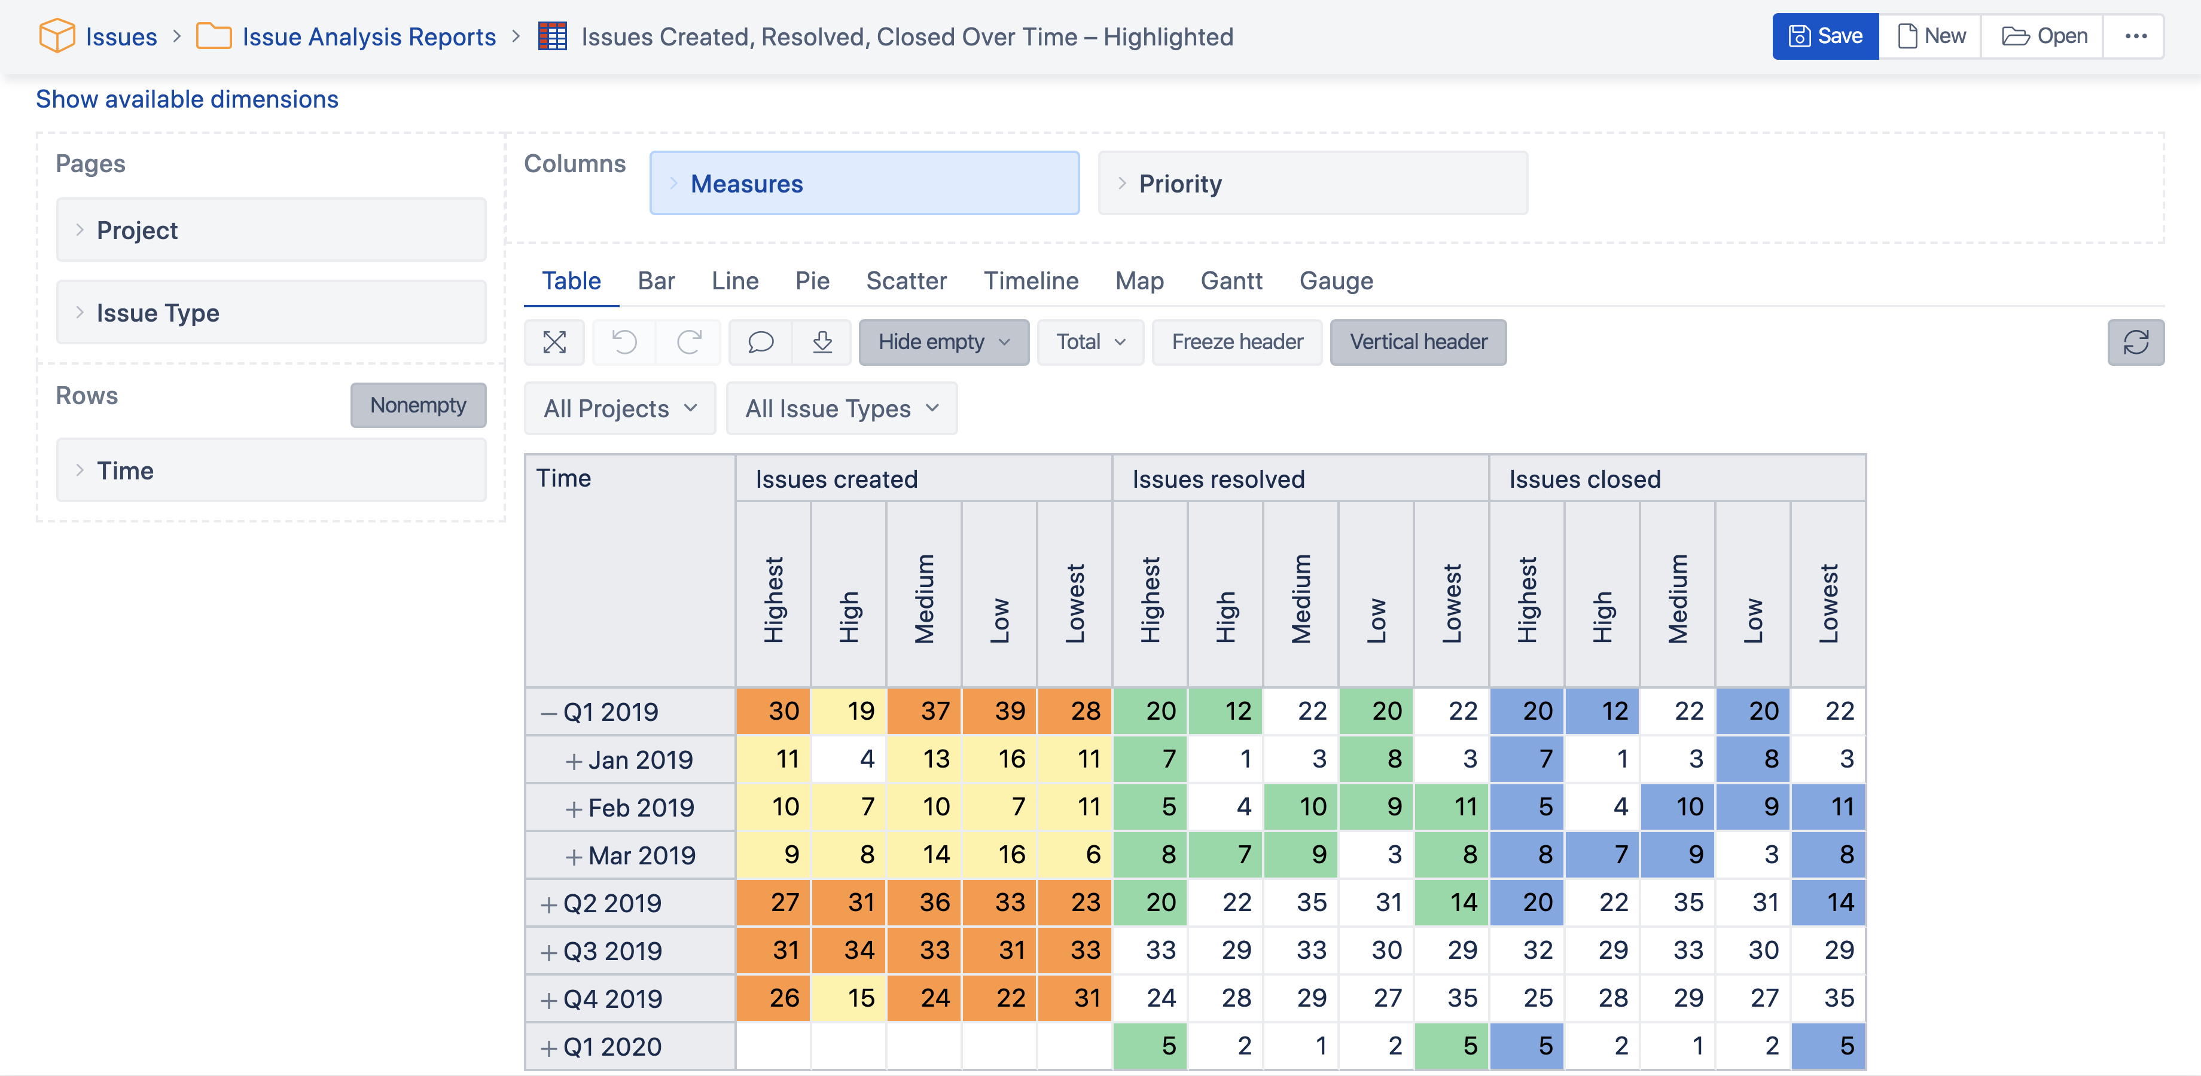Click the orange Q1 2019 Highest cell
Screen dimensions: 2201x1076
773,711
